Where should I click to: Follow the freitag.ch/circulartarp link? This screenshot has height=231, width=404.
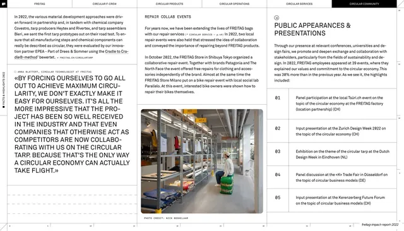point(76,57)
